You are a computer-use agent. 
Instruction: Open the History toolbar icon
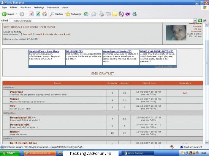coord(86,14)
